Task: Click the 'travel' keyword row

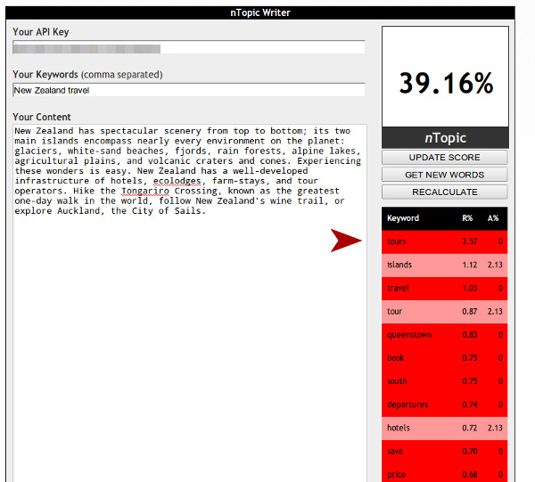Action: [x=445, y=288]
